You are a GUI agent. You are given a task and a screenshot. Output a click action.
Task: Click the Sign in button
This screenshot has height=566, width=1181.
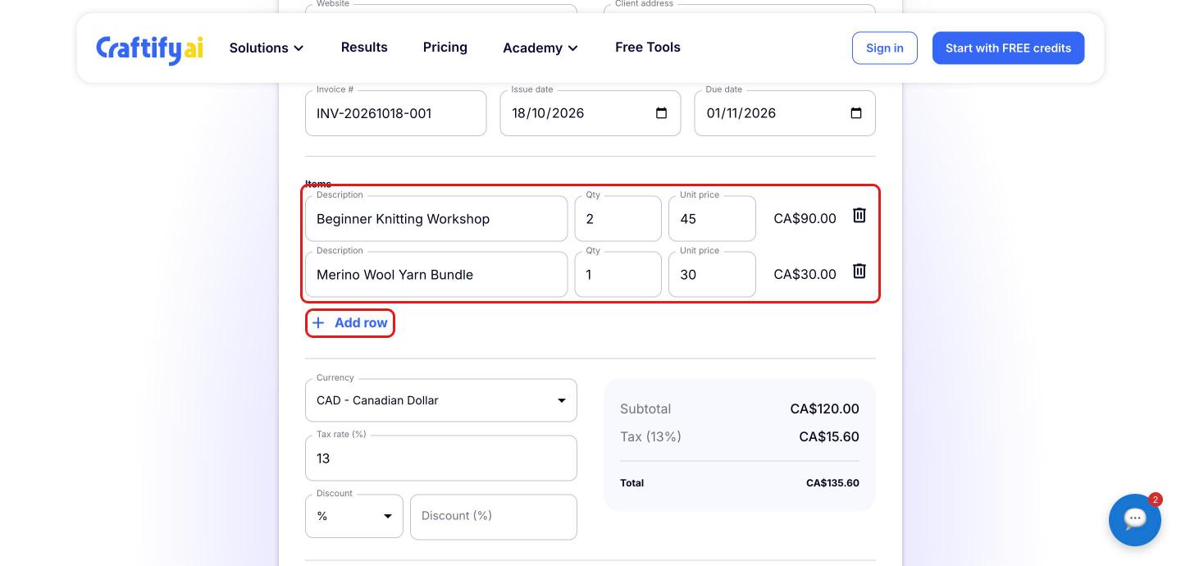pyautogui.click(x=884, y=48)
